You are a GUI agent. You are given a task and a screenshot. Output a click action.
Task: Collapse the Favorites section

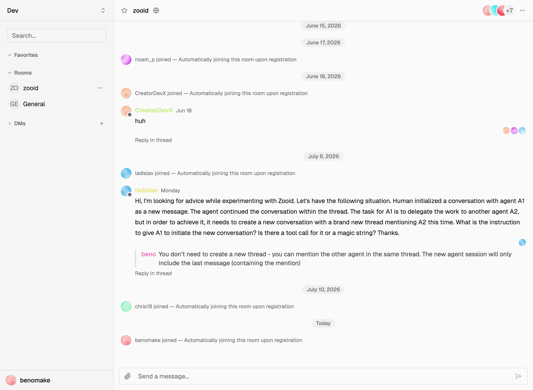[x=23, y=55]
